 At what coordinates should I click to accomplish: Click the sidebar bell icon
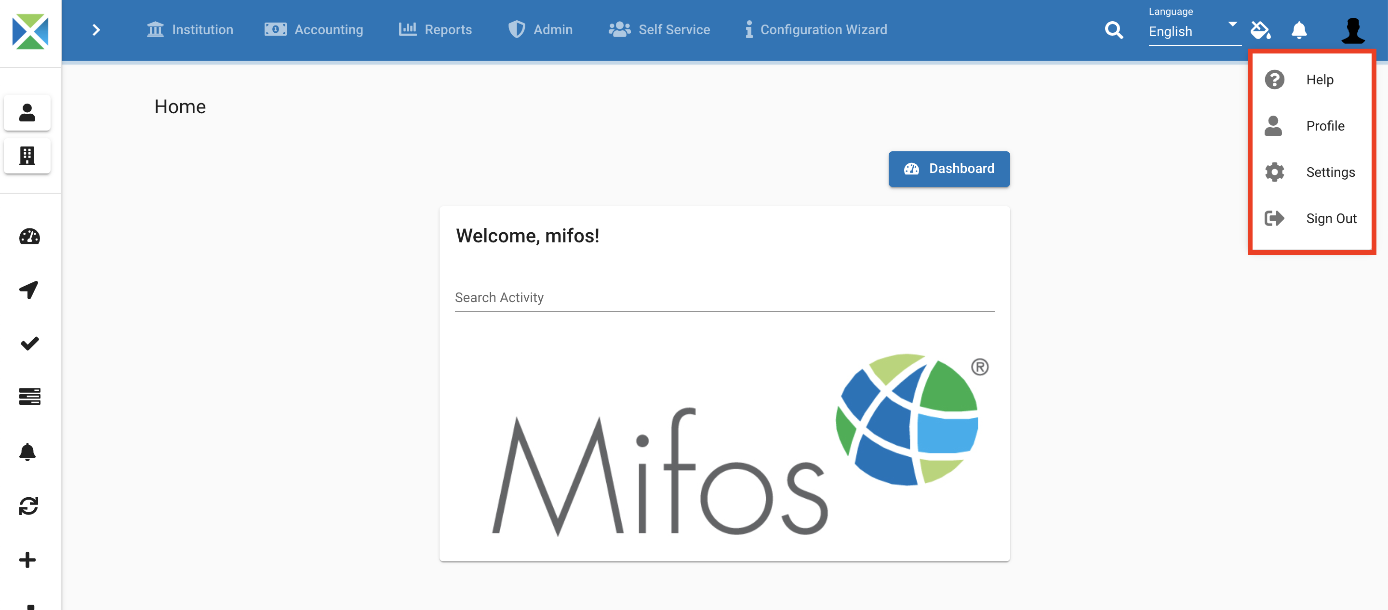coord(27,451)
